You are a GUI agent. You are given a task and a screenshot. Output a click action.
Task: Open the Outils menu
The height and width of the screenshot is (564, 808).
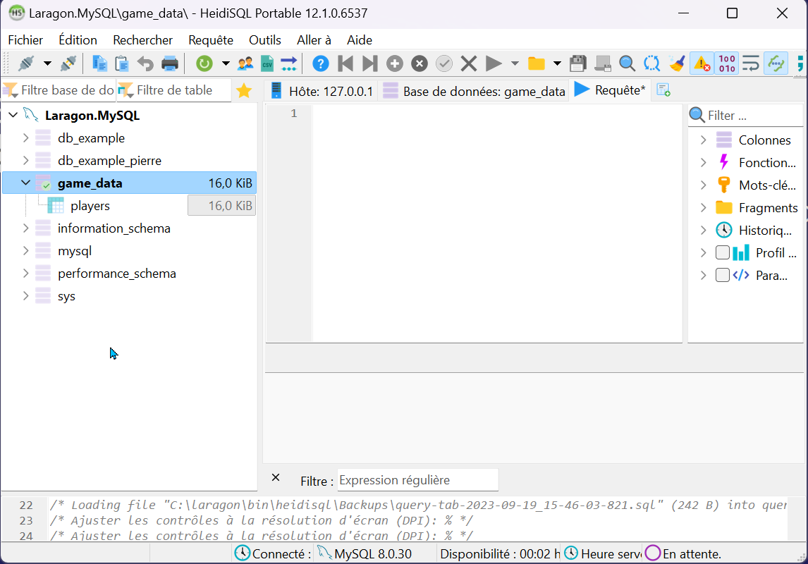tap(264, 40)
